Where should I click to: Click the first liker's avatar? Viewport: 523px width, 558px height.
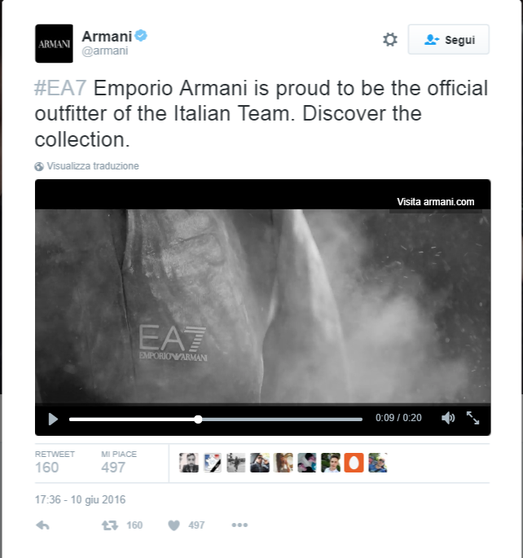coord(189,463)
